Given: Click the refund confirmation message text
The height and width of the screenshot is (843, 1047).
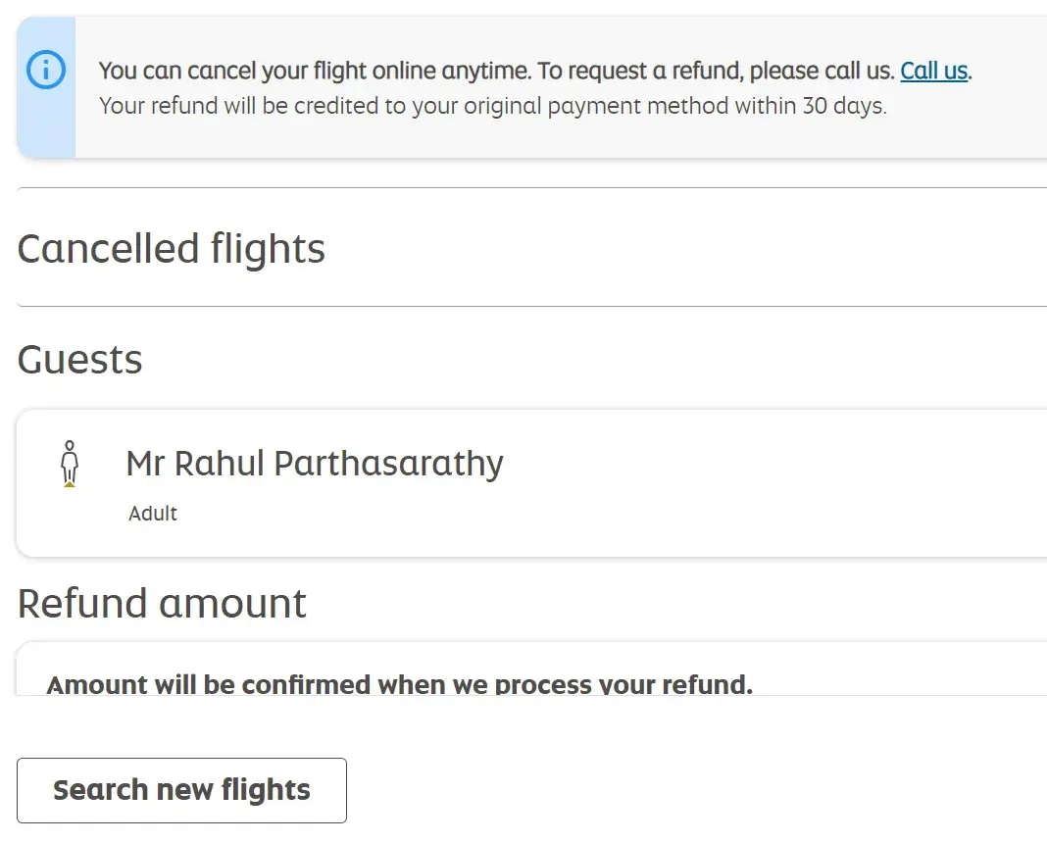Looking at the screenshot, I should click(399, 683).
